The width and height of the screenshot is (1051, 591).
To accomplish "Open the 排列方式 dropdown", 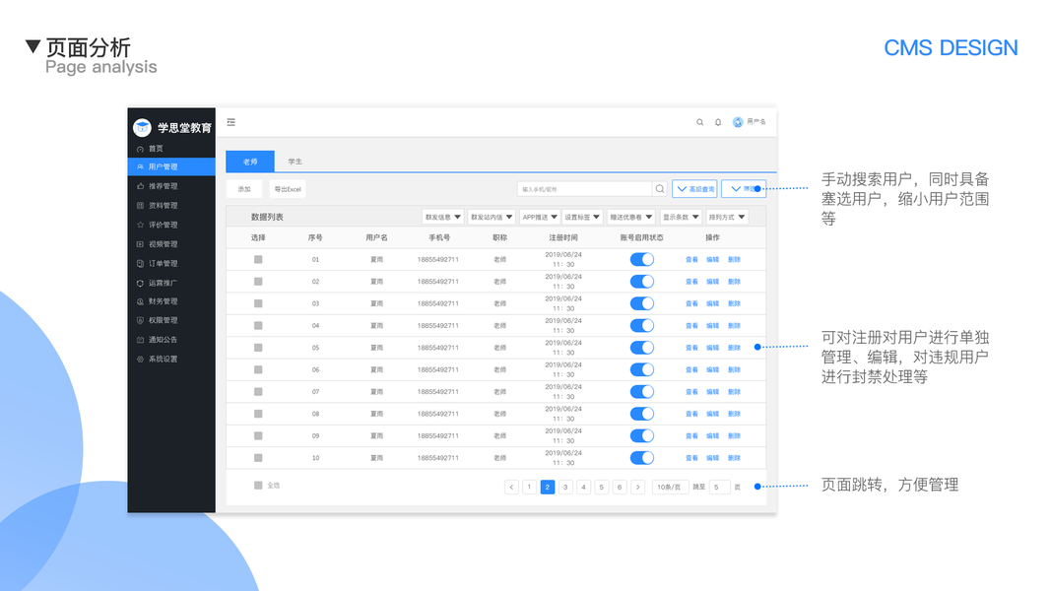I will pyautogui.click(x=727, y=217).
